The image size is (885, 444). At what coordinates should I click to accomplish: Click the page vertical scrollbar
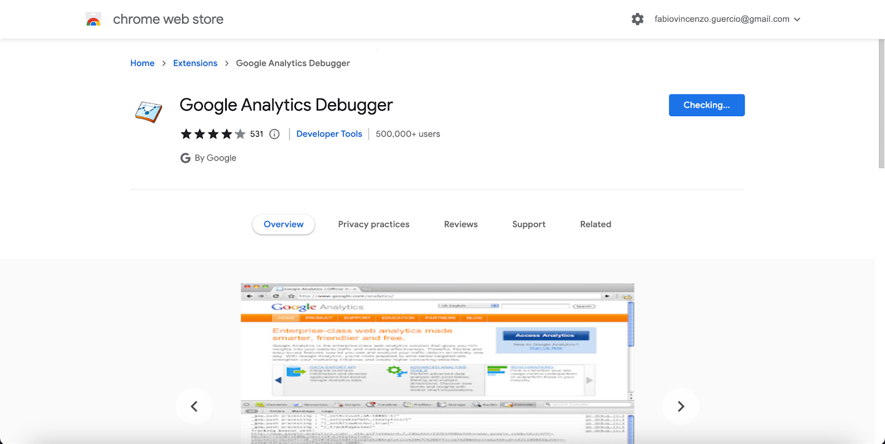click(882, 104)
